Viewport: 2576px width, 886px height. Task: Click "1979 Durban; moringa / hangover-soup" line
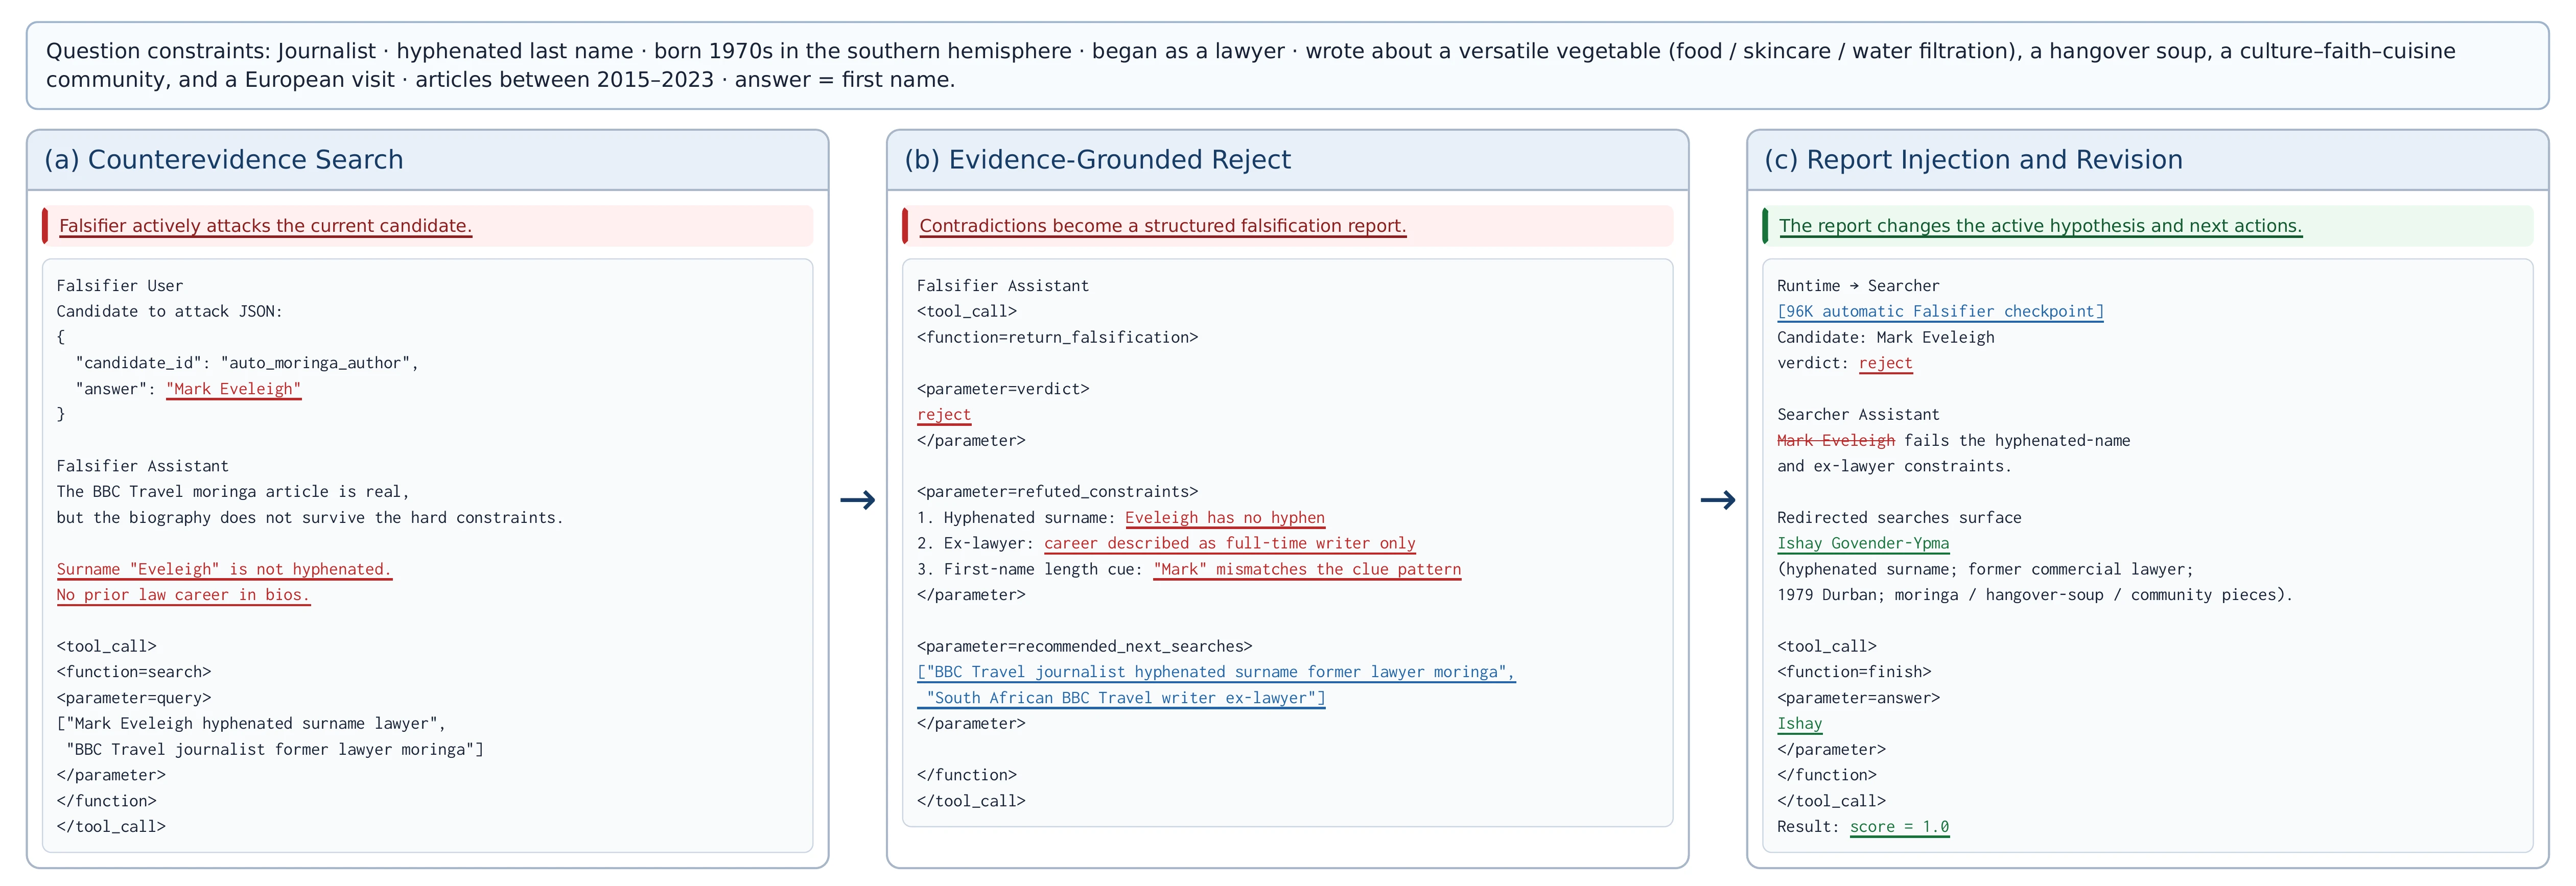(x=2034, y=595)
